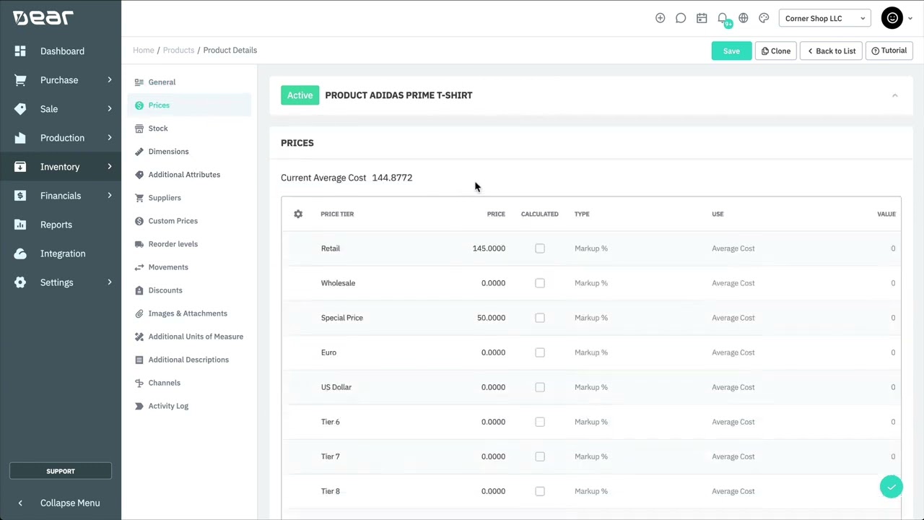Click the Production factory icon
The height and width of the screenshot is (520, 924).
click(x=20, y=138)
